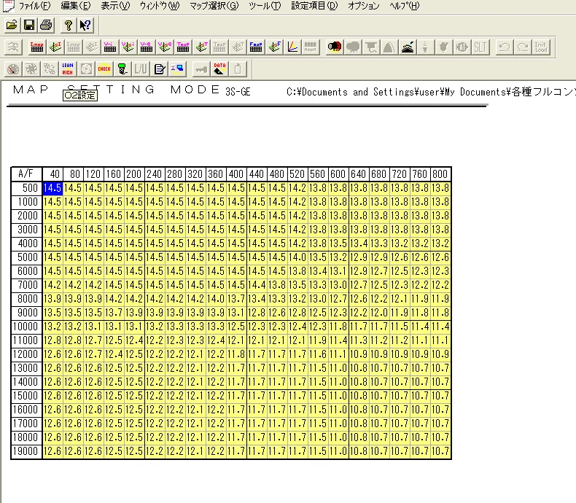
Task: Open the red Imap table icon
Action: (36, 47)
